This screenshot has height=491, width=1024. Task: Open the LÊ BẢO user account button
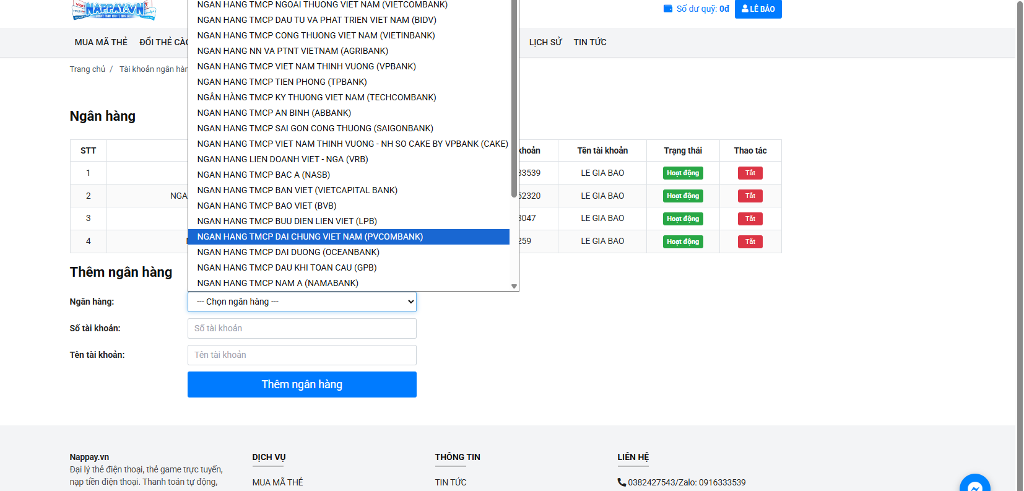(758, 9)
